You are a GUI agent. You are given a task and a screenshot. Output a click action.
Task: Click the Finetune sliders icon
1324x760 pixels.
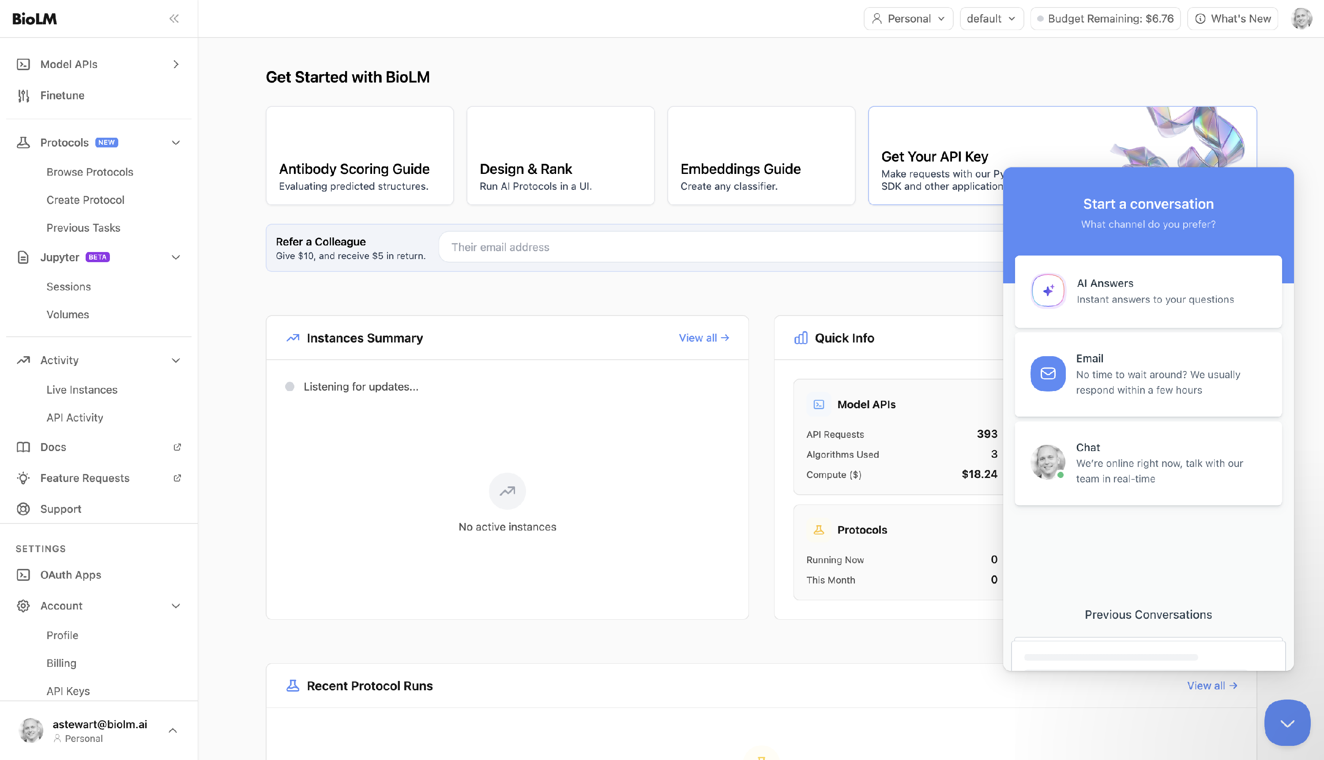click(23, 95)
